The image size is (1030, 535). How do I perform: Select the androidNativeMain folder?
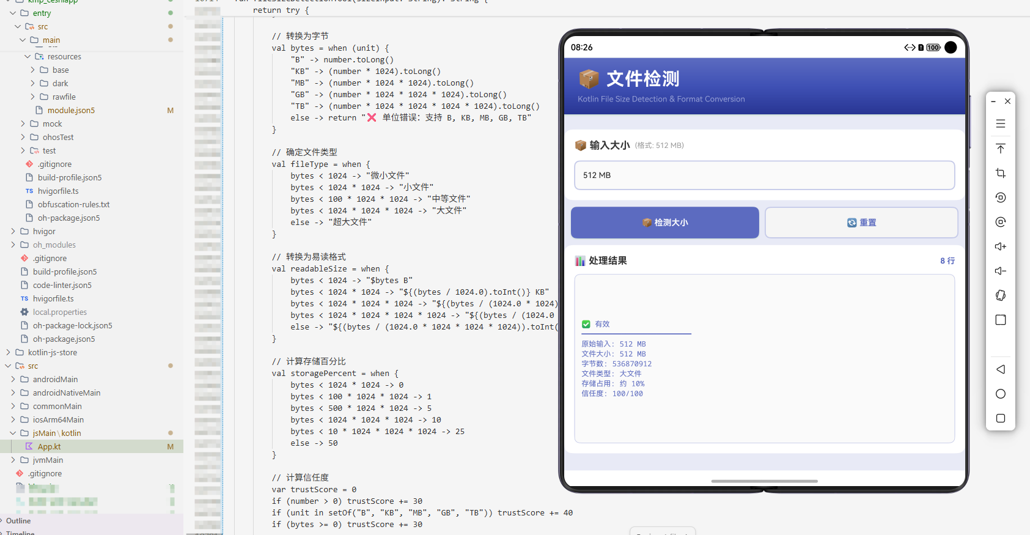coord(66,393)
